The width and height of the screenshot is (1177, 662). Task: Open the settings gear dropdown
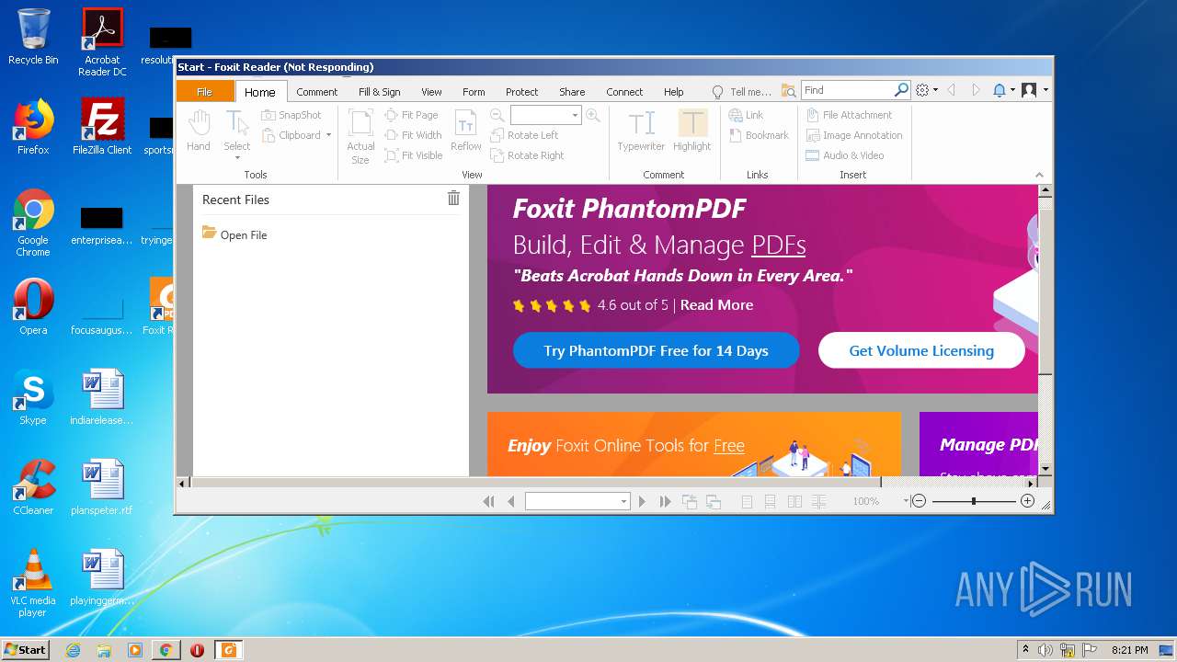pyautogui.click(x=927, y=90)
